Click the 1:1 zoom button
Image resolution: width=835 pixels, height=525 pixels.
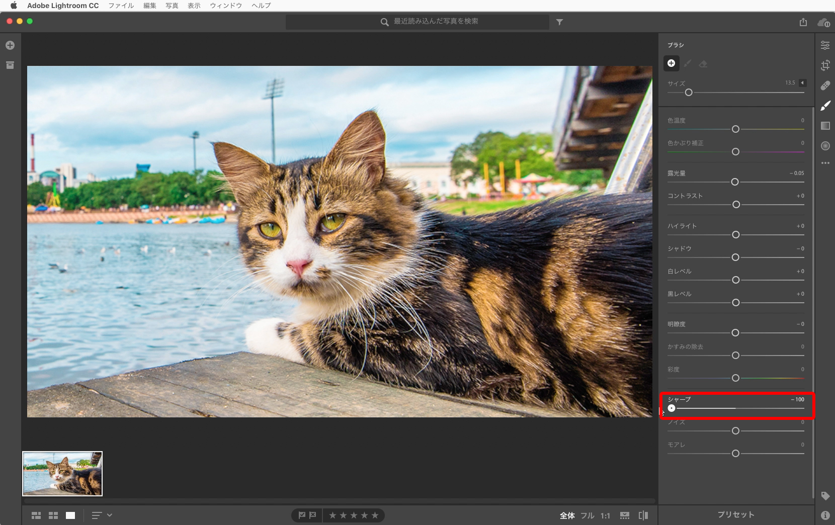point(605,515)
